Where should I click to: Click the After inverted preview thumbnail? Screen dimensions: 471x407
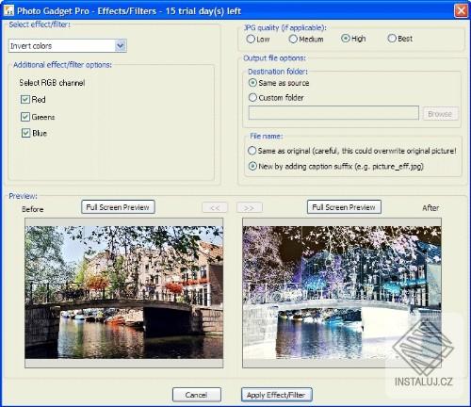tap(342, 292)
